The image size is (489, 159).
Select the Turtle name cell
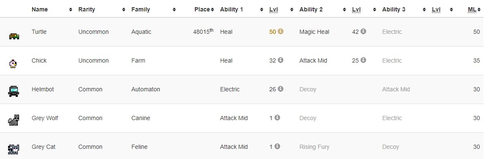[39, 32]
